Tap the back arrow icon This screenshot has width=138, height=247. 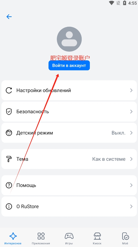[x=9, y=16]
